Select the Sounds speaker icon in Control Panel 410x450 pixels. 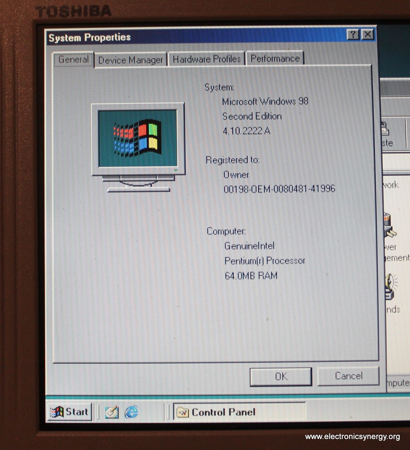[391, 286]
